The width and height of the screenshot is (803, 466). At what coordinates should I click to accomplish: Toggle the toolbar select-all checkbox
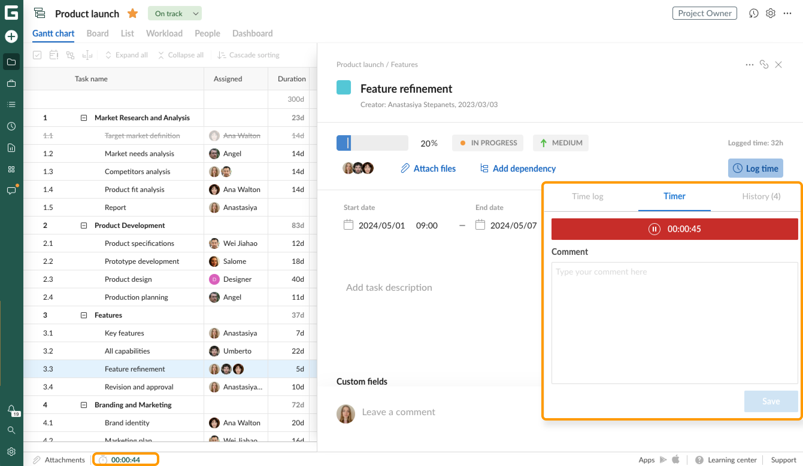(x=37, y=55)
